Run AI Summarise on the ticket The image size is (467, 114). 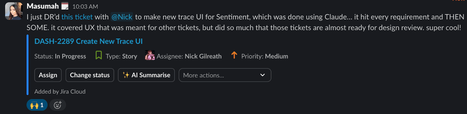tap(146, 75)
